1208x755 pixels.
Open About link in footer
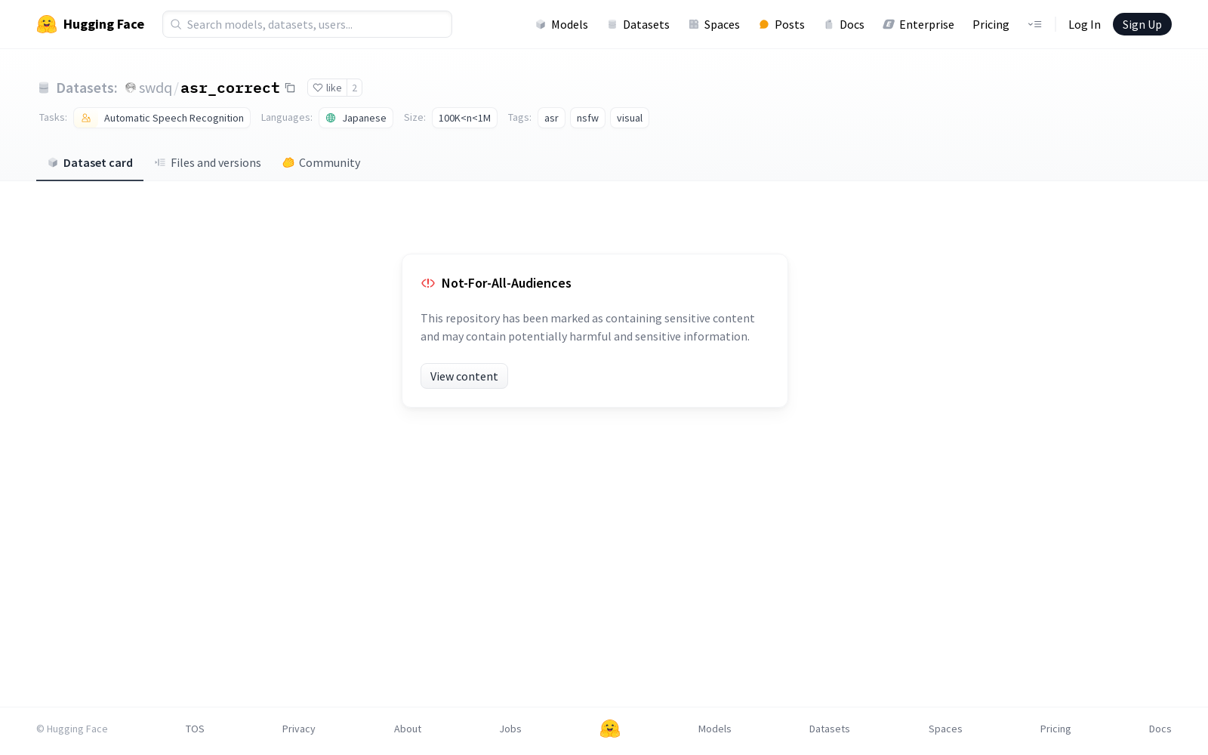click(x=408, y=729)
